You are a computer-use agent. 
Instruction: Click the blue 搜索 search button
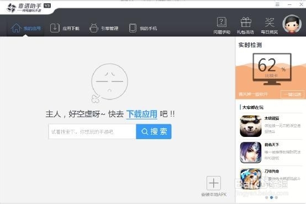154,131
